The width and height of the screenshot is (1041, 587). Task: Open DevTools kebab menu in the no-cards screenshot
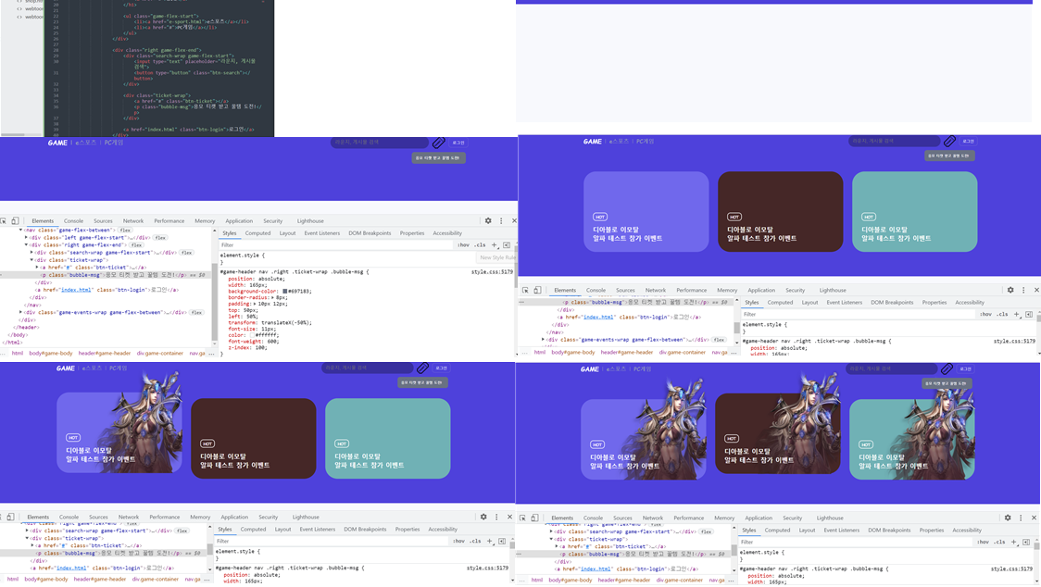pyautogui.click(x=501, y=220)
